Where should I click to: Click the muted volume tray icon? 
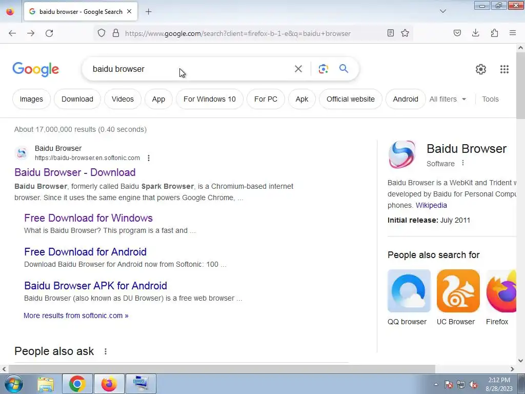coord(473,385)
